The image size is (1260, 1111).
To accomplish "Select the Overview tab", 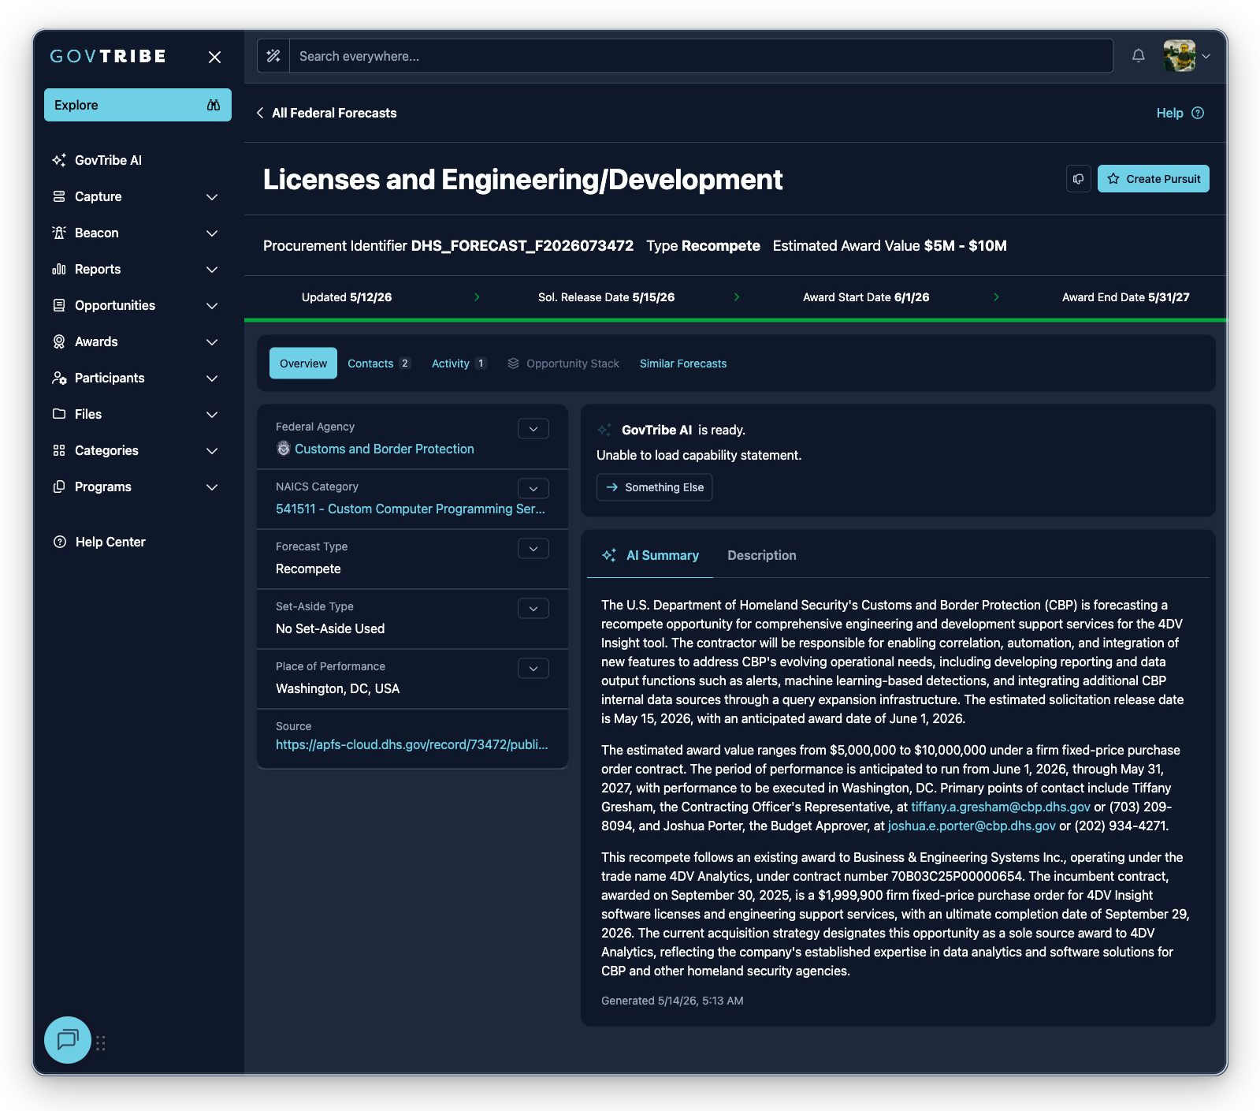I will point(303,363).
